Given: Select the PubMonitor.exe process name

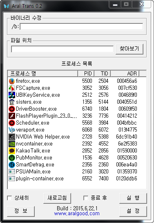Looking at the screenshot, I should (34, 158).
